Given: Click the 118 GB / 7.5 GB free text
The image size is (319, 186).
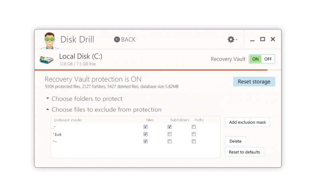Looking at the screenshot, I should click(x=78, y=64).
